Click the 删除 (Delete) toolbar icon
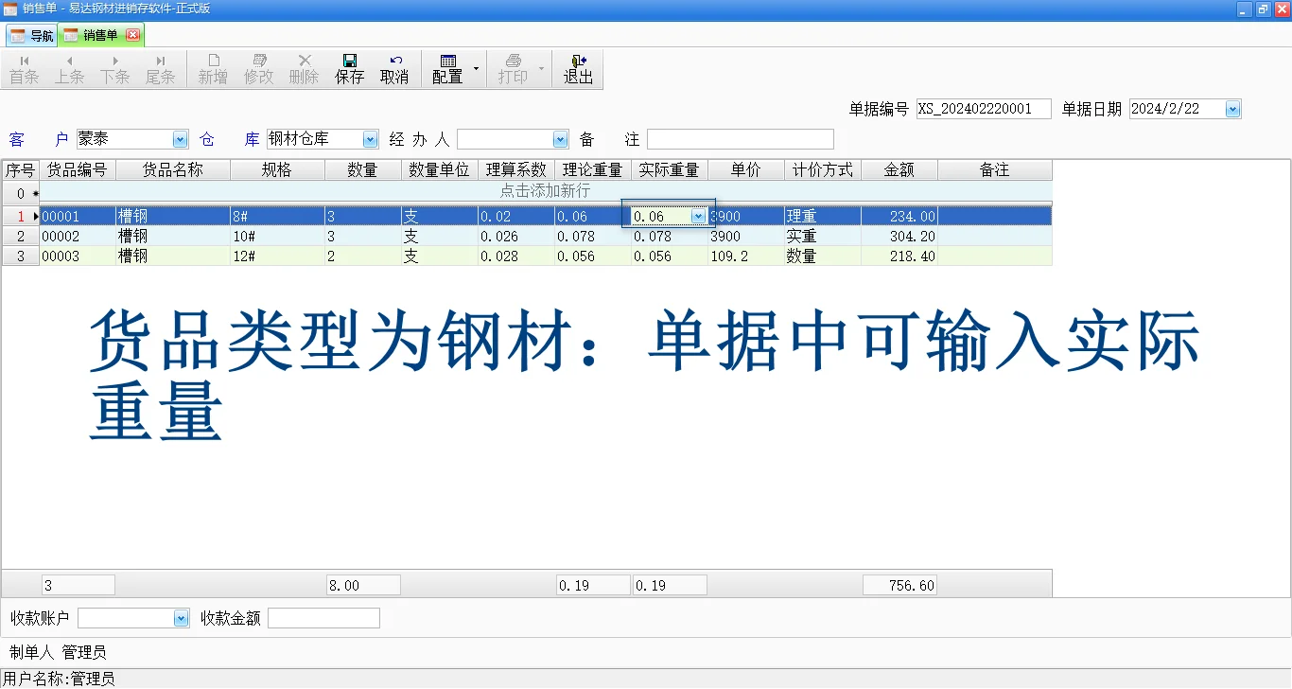 (x=303, y=66)
